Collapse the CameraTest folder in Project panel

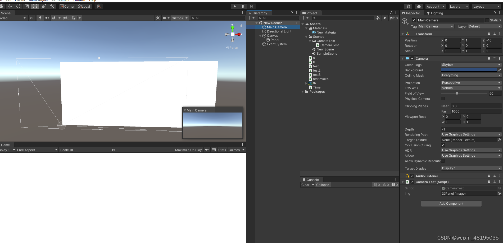pyautogui.click(x=310, y=41)
